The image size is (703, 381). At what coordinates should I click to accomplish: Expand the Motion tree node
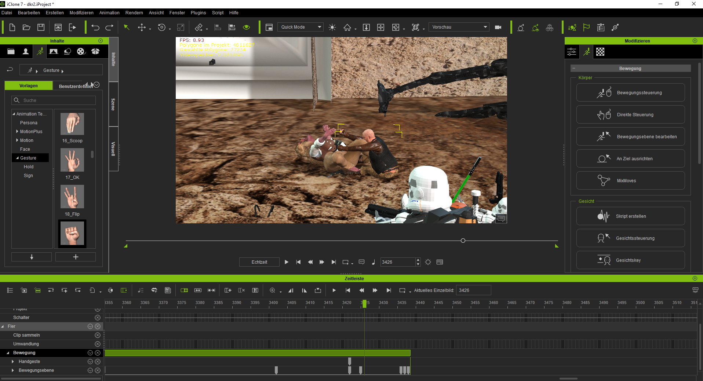point(17,140)
